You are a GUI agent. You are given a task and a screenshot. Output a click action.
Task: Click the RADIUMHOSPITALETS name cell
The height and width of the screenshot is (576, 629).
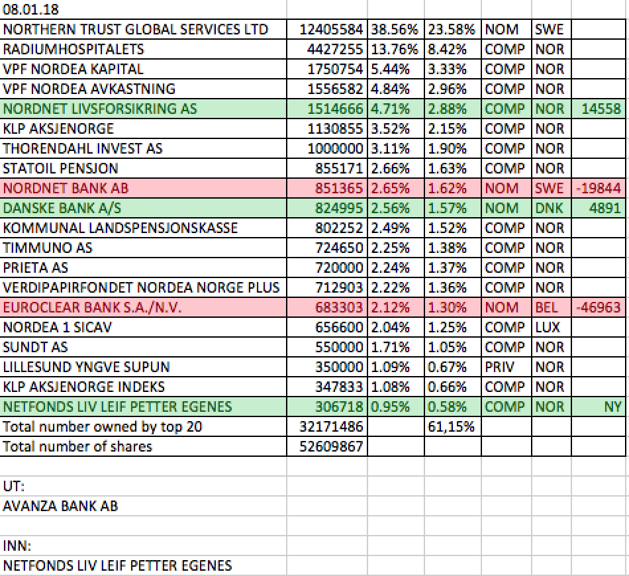pyautogui.click(x=143, y=49)
